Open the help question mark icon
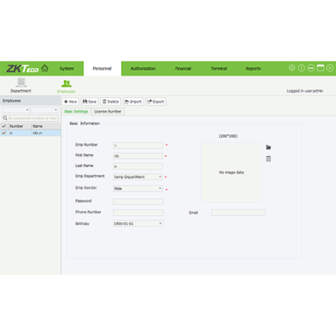336x336 pixels. (x=302, y=68)
